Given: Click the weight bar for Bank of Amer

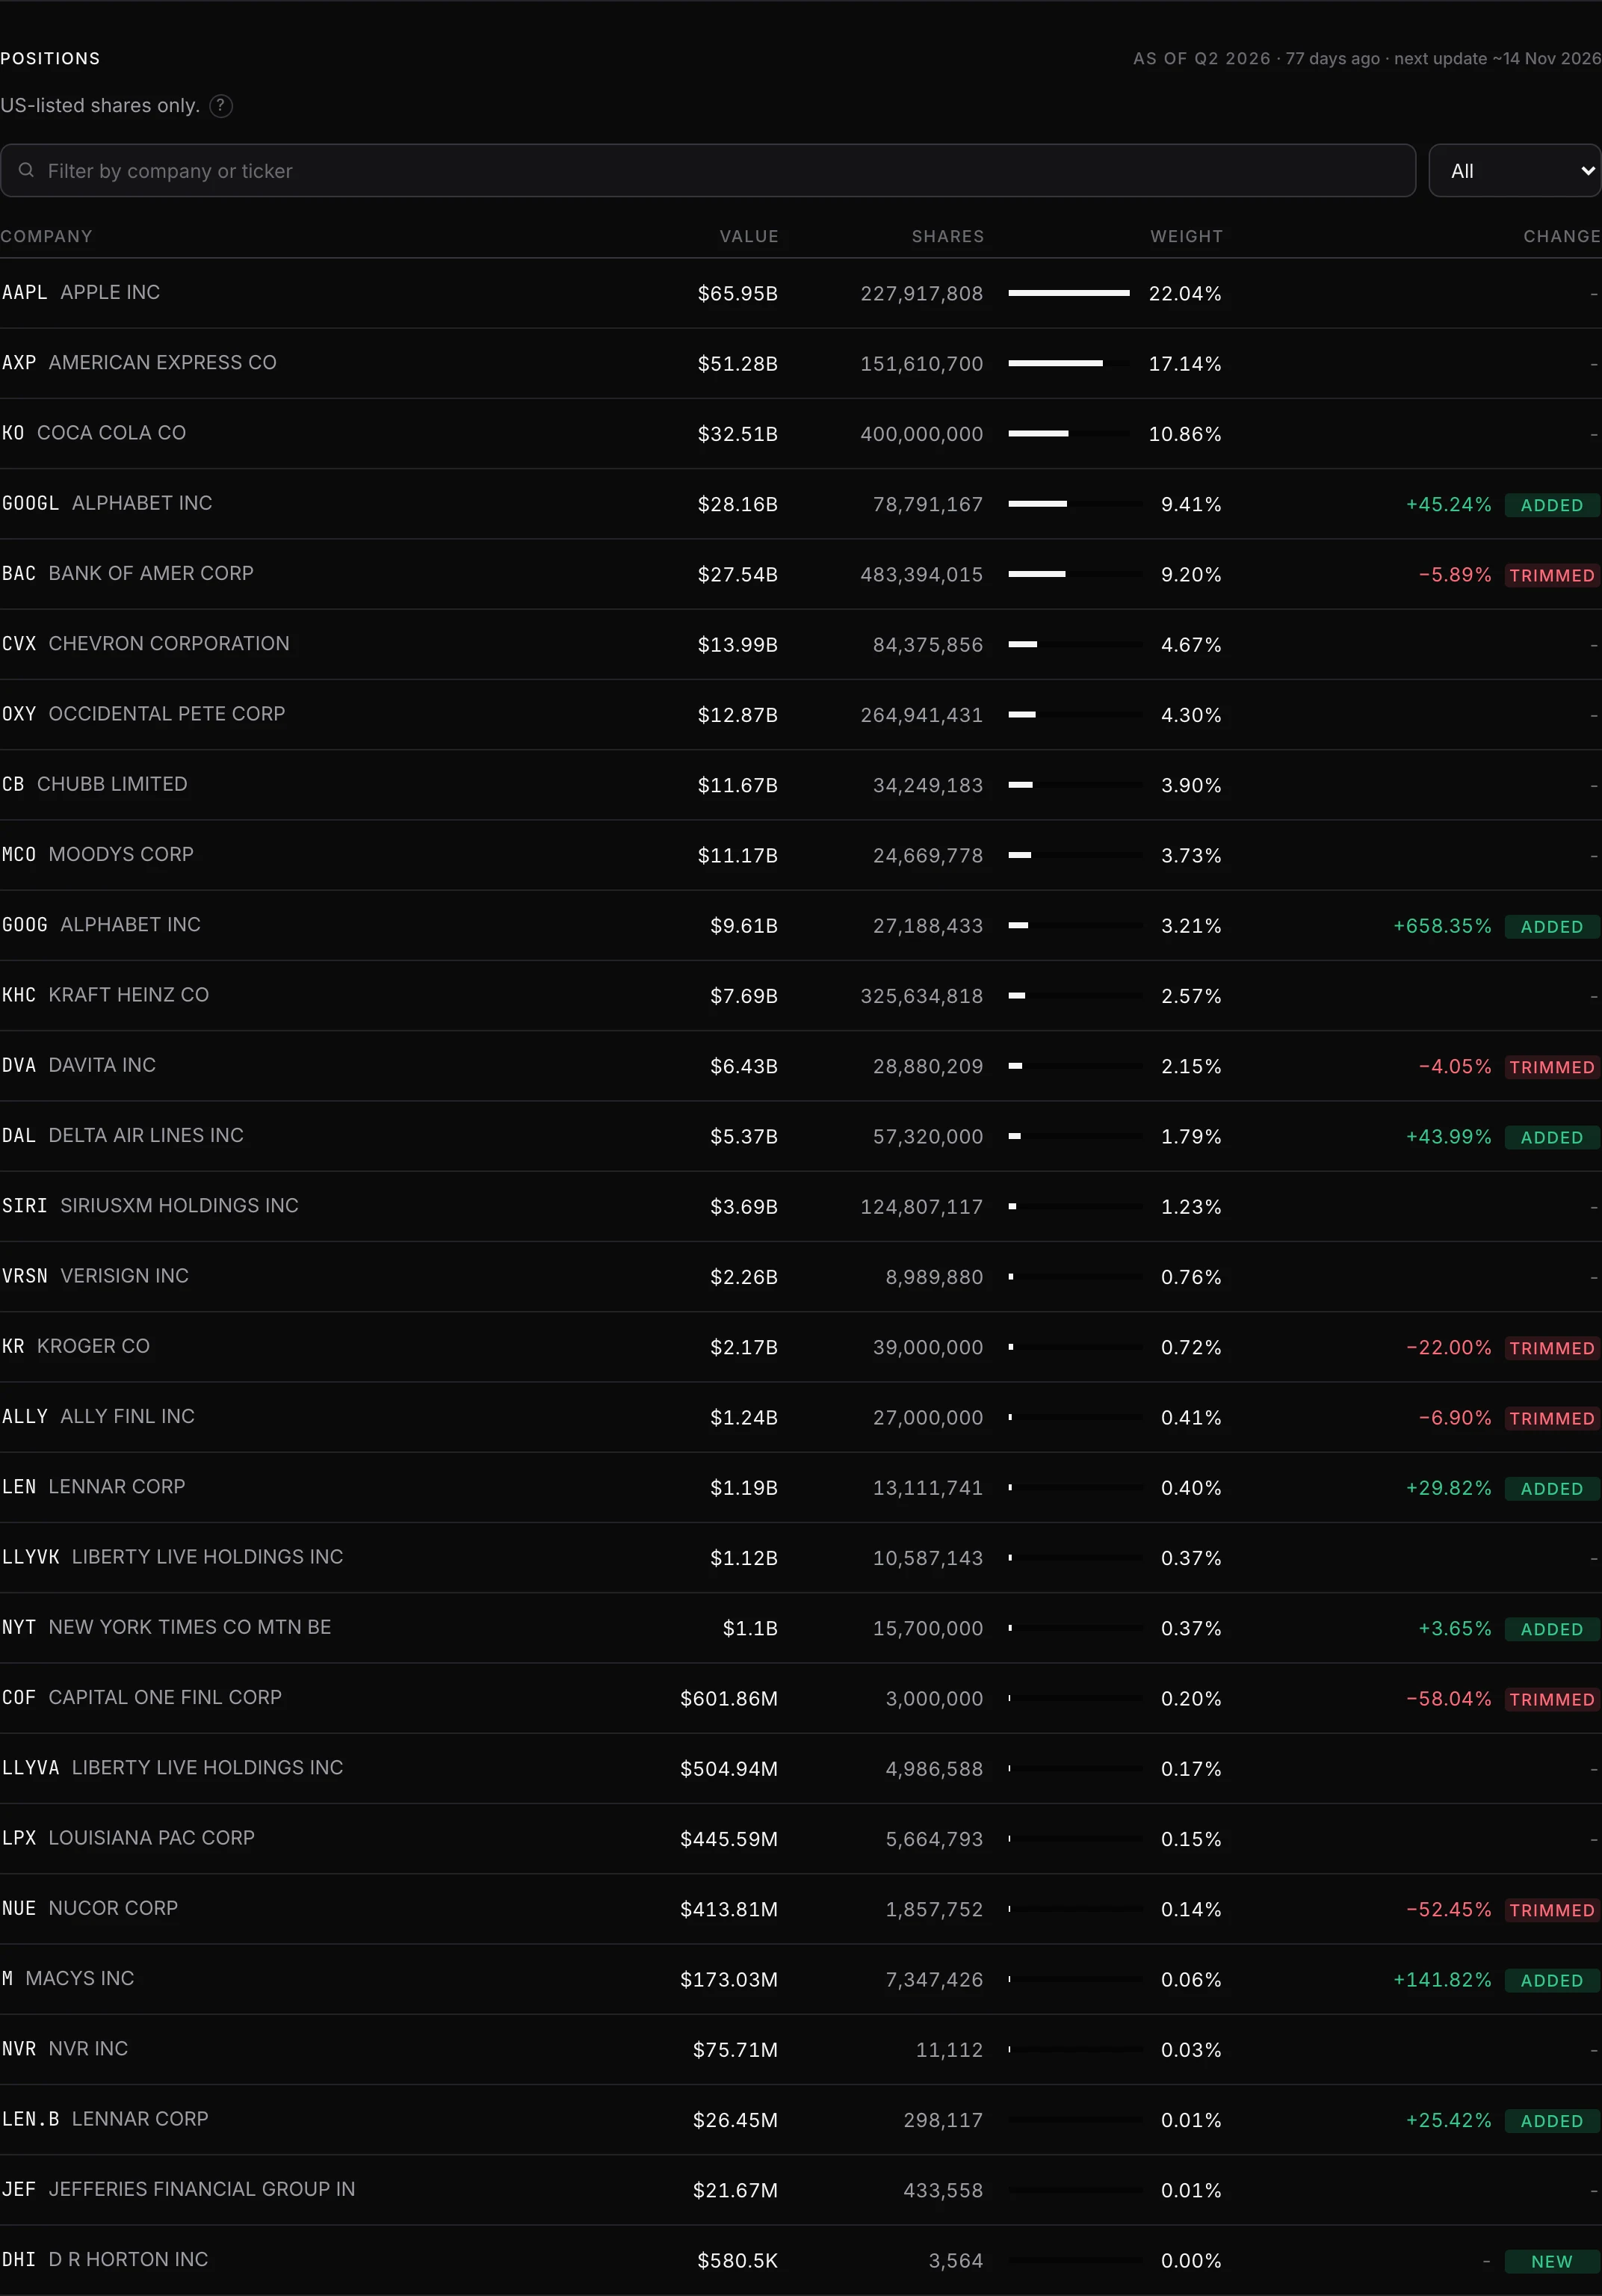Looking at the screenshot, I should (x=1075, y=574).
